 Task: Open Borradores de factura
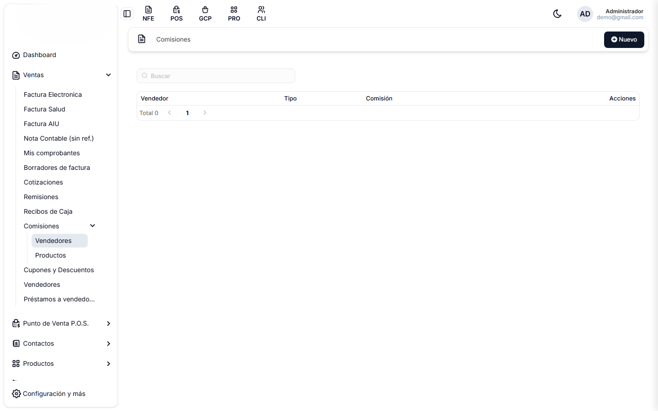57,168
